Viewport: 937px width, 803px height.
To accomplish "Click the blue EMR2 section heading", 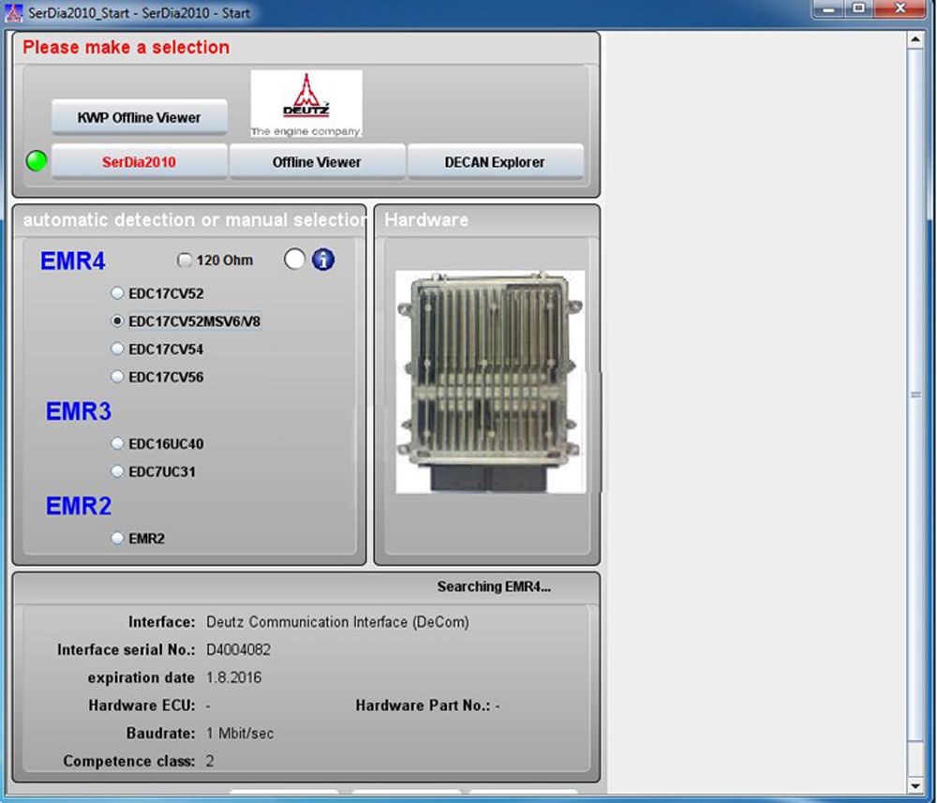I will 79,506.
